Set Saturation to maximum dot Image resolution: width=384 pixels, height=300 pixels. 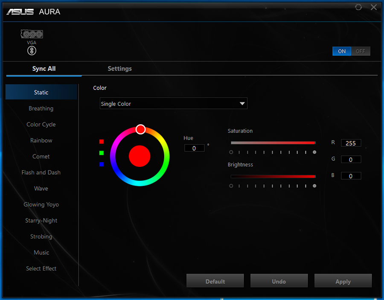pos(314,152)
